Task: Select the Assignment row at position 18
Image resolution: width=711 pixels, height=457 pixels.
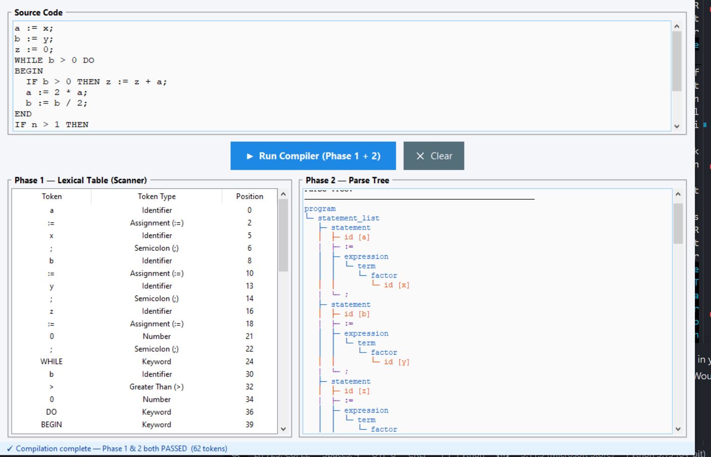Action: click(x=145, y=324)
